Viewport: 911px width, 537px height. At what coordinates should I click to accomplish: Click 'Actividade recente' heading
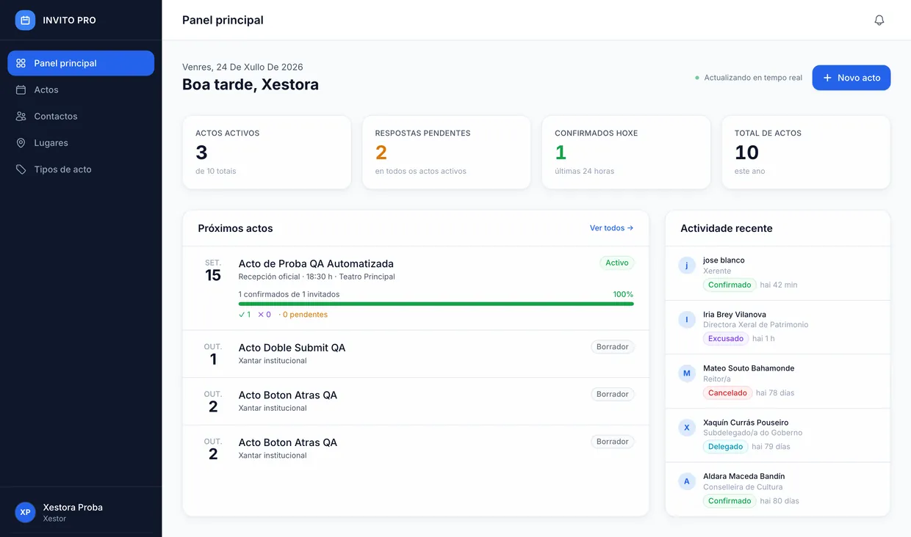pos(726,228)
